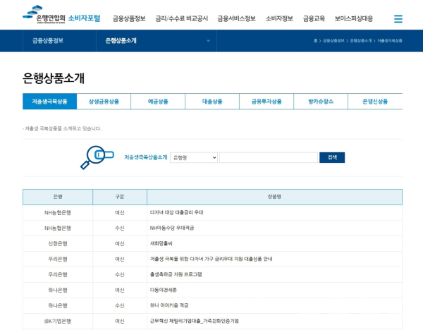423x330 pixels.
Task: Click 우리은행 cell in 수신 row
Action: pos(58,274)
